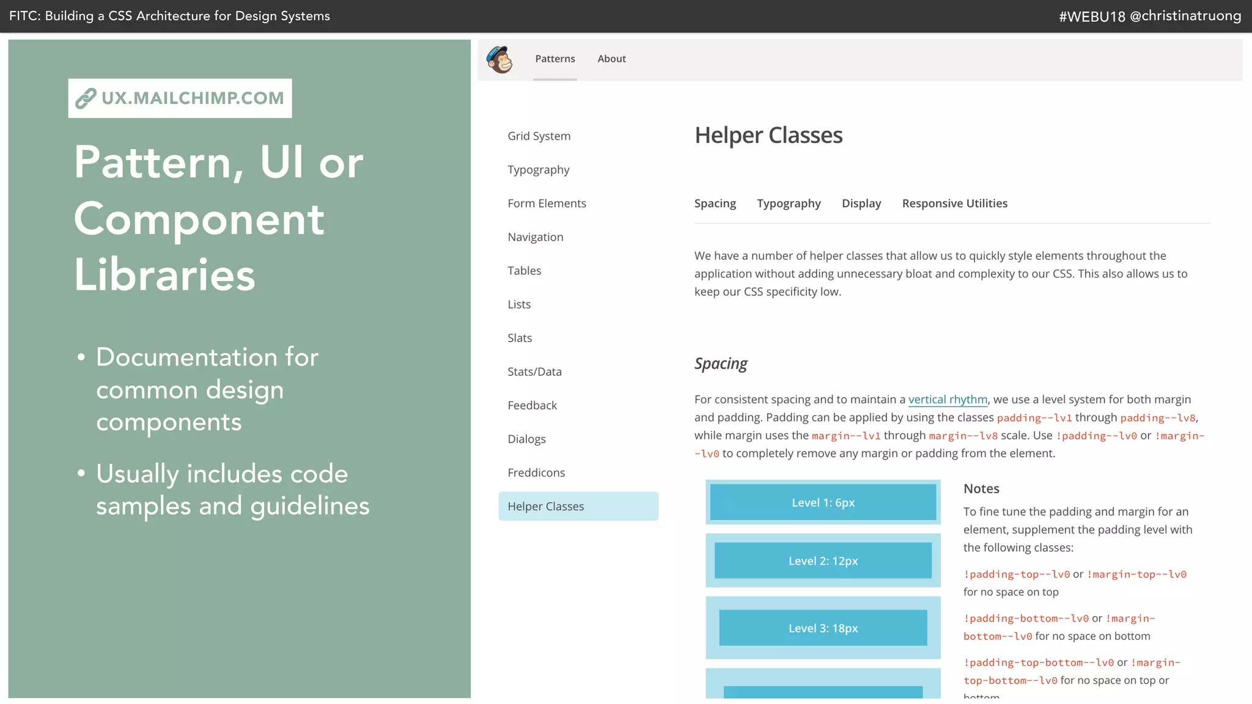
Task: Open the About navigation tab
Action: click(611, 59)
